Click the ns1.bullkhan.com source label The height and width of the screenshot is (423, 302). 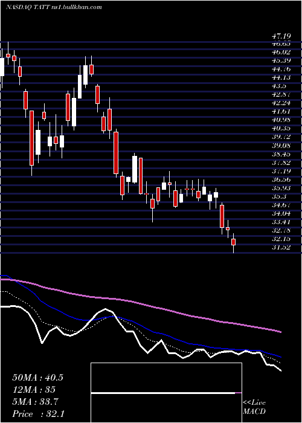pyautogui.click(x=76, y=7)
